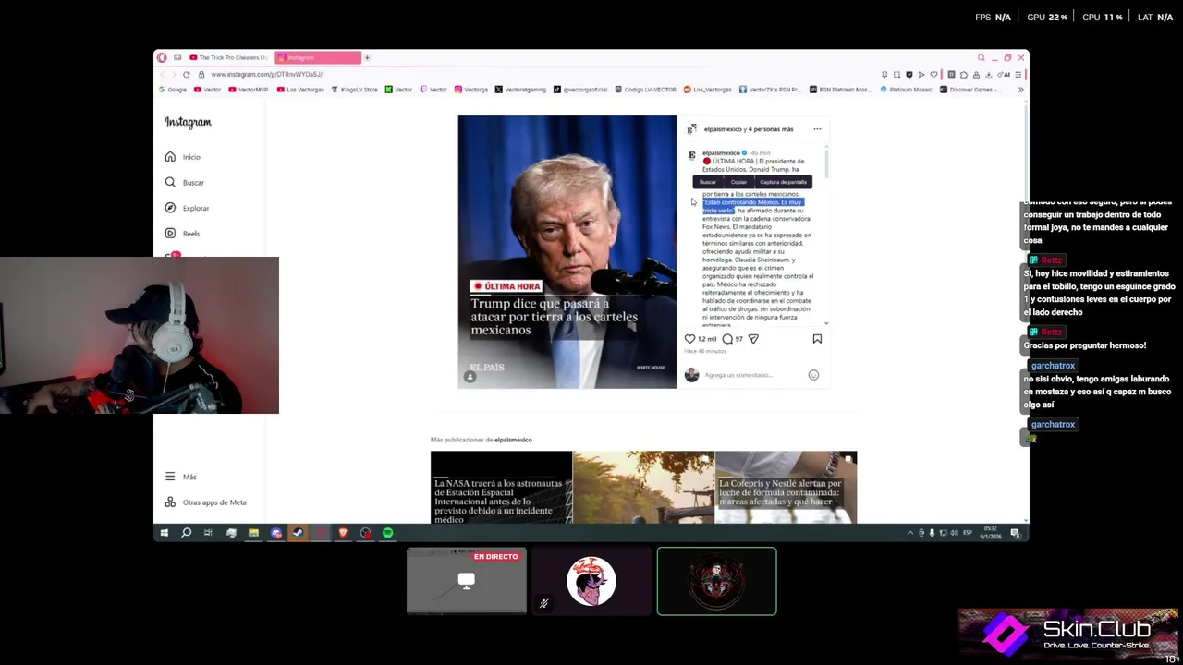
Task: Click Opera logo menu button
Action: pyautogui.click(x=162, y=57)
